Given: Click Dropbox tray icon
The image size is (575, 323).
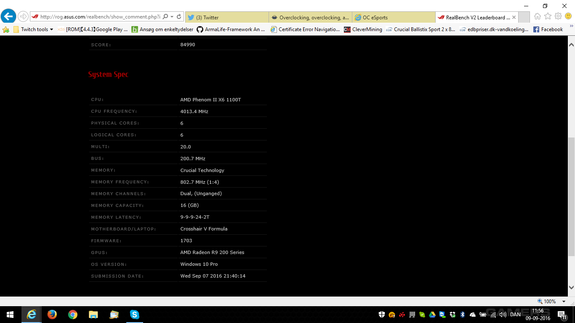Looking at the screenshot, I should pos(453,315).
